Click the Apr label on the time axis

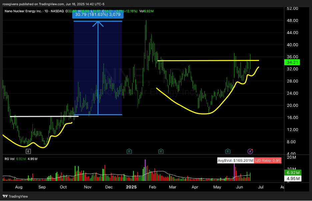(195, 187)
